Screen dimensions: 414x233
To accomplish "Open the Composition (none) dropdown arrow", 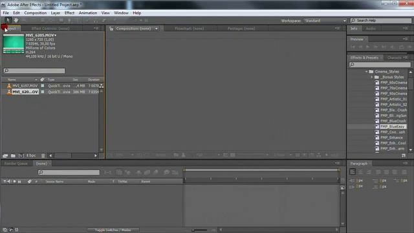I will [x=157, y=28].
